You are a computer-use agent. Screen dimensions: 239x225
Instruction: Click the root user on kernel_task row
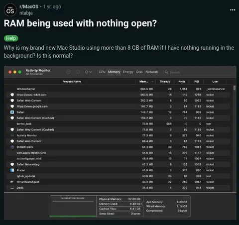[209, 124]
